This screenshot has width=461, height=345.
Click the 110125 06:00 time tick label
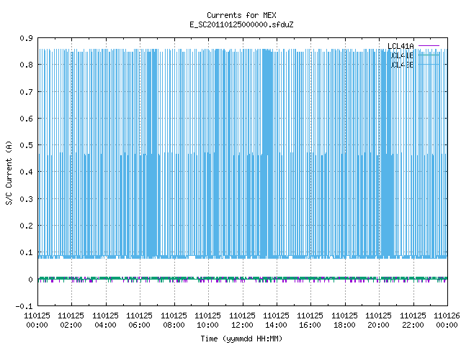(x=139, y=321)
